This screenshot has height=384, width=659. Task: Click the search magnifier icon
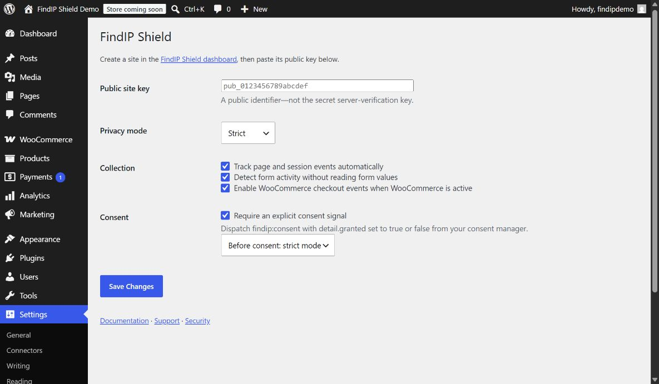click(175, 9)
